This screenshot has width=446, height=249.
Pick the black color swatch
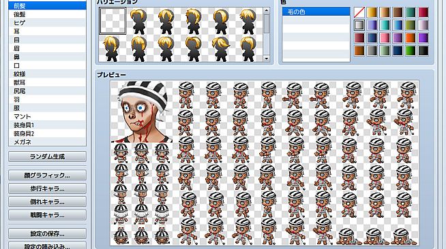click(x=423, y=51)
